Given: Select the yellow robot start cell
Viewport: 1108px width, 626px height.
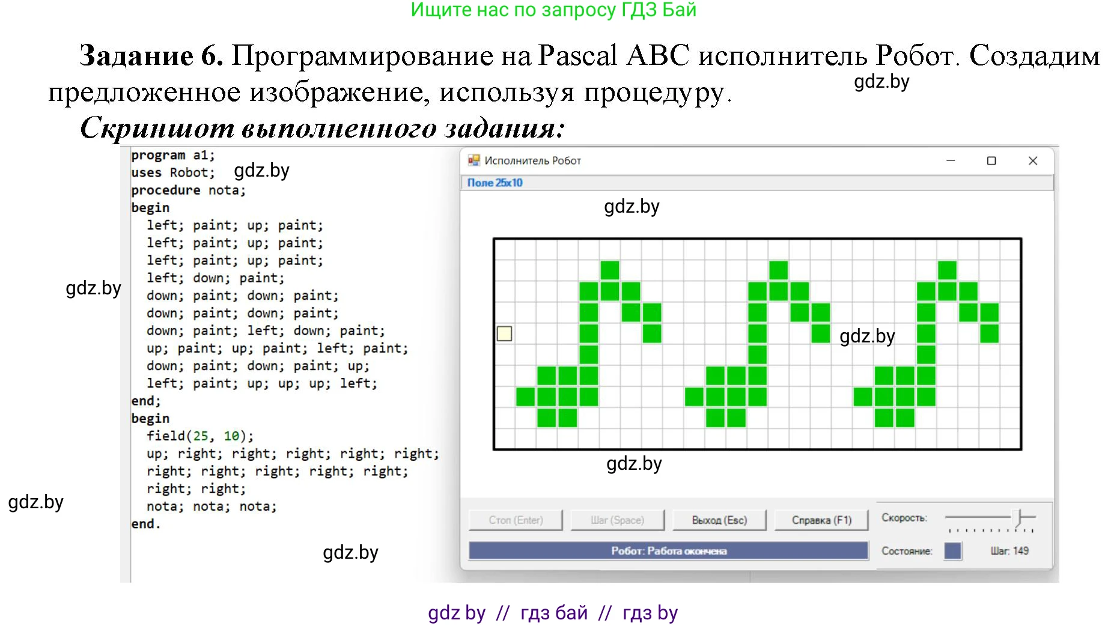Looking at the screenshot, I should pyautogui.click(x=504, y=333).
